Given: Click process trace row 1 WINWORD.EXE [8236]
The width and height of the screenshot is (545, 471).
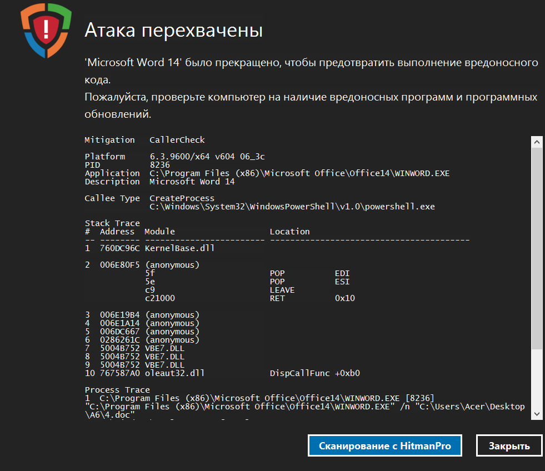Looking at the screenshot, I should [x=259, y=399].
